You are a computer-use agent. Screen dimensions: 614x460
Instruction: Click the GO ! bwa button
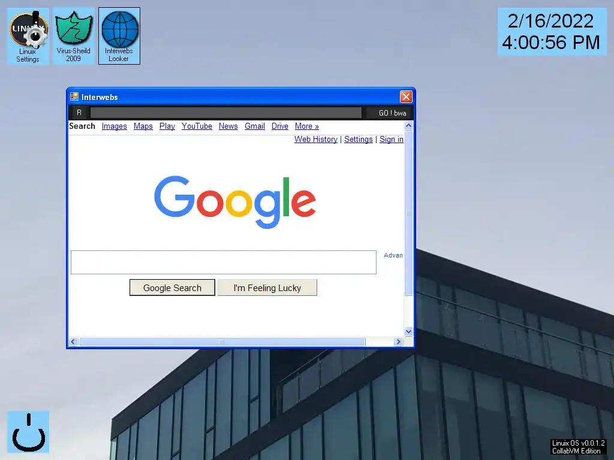click(x=392, y=113)
